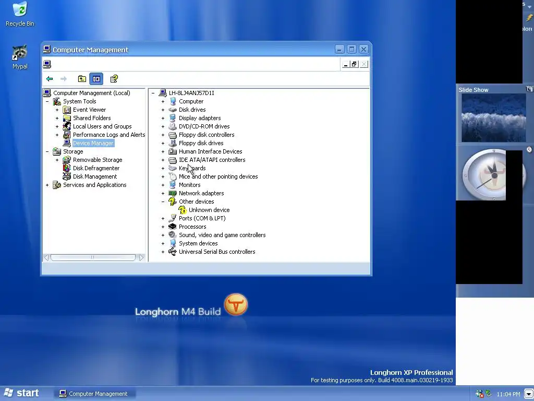
Task: Click the Slide Show thumbnail image
Action: [x=493, y=118]
